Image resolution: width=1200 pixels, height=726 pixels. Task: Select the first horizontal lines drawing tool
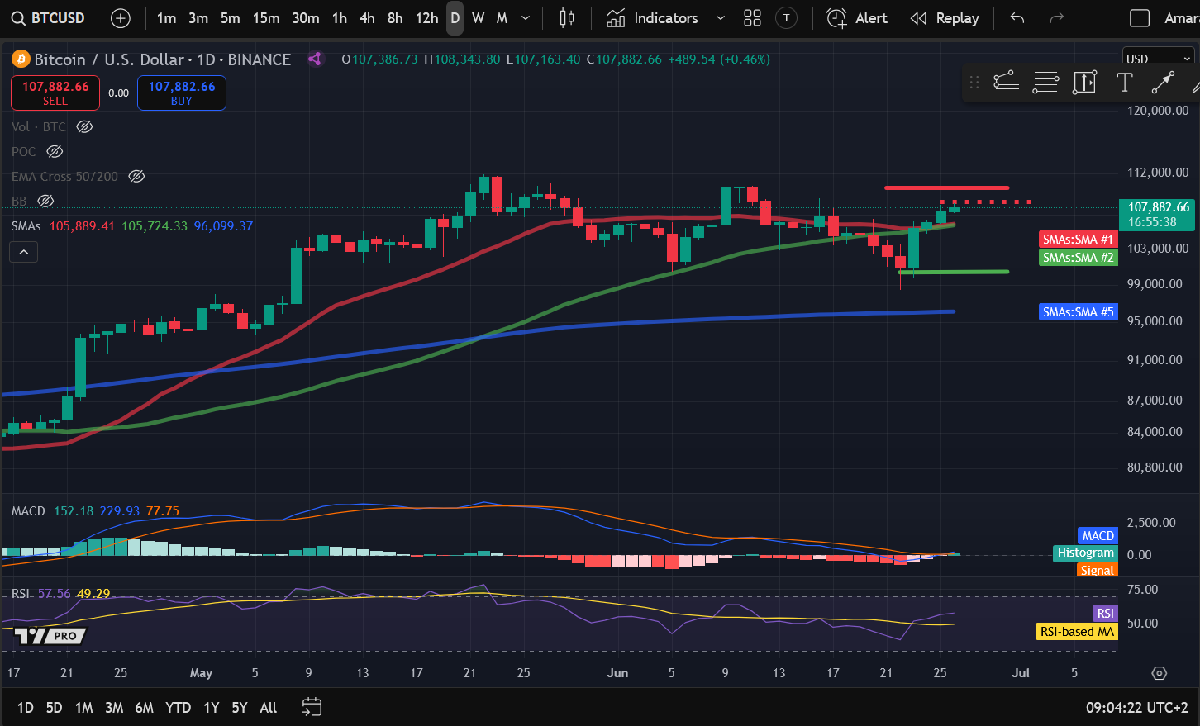1006,82
